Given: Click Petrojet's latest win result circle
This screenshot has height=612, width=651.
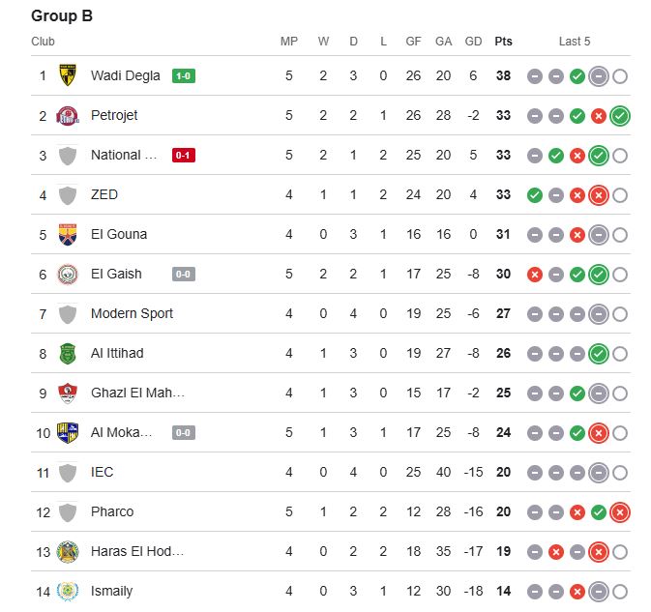Looking at the screenshot, I should click(x=620, y=116).
